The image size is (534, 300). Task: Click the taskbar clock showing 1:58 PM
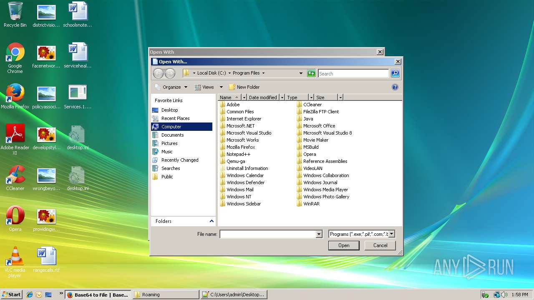[519, 295]
